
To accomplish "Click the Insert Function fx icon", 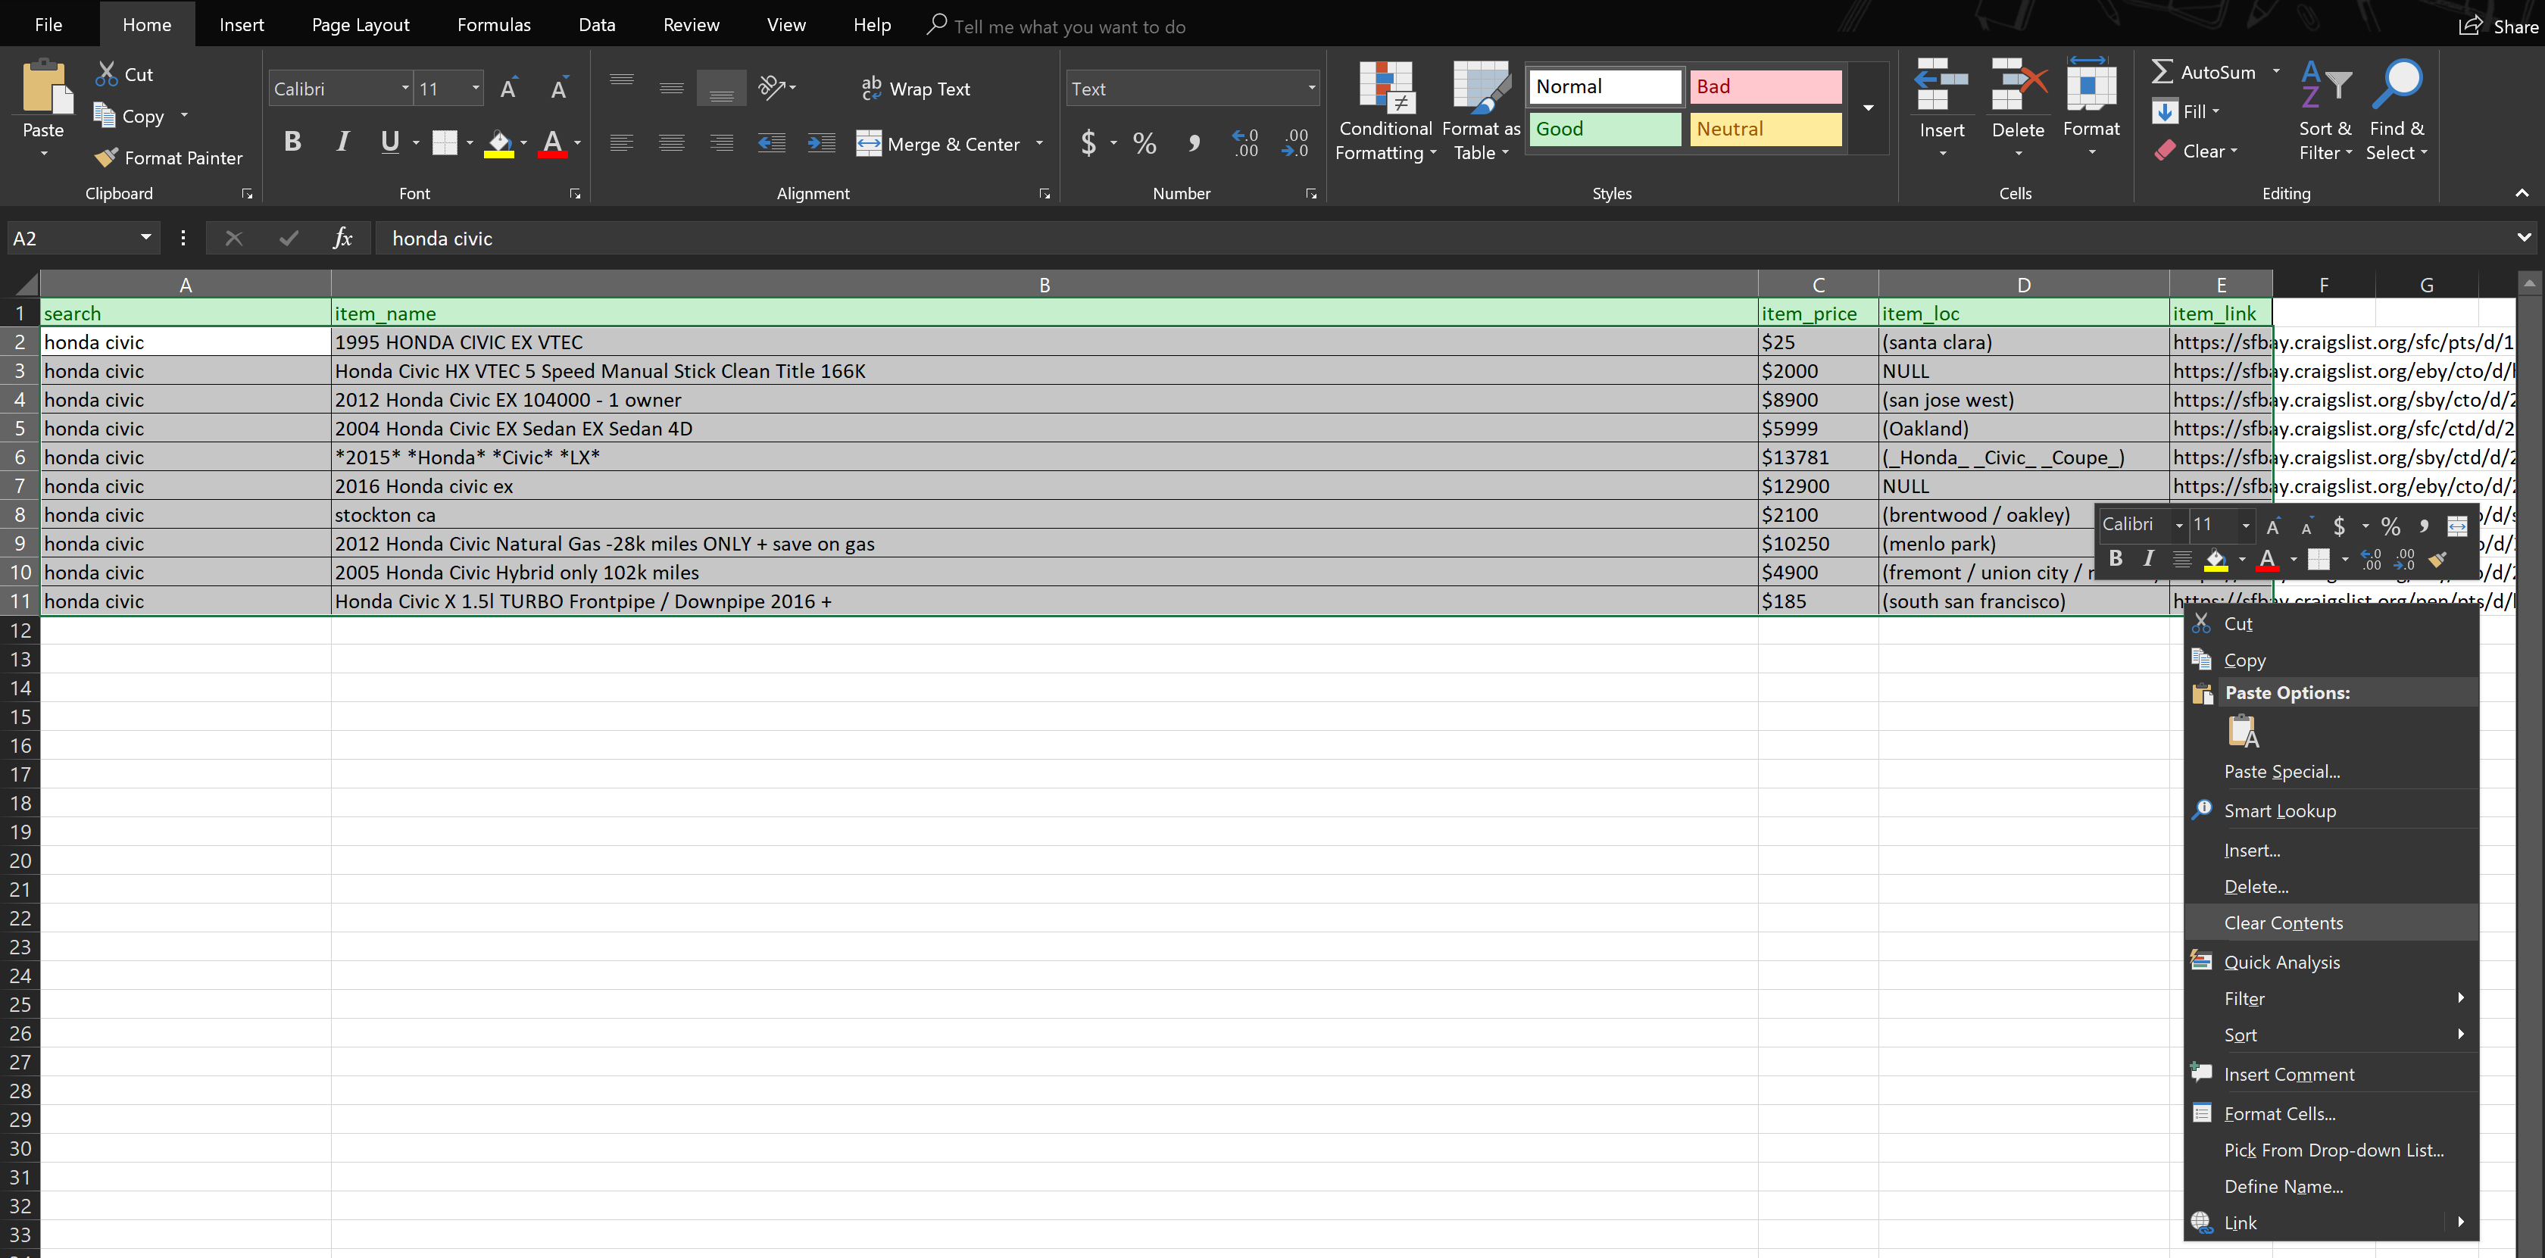I will [x=343, y=238].
